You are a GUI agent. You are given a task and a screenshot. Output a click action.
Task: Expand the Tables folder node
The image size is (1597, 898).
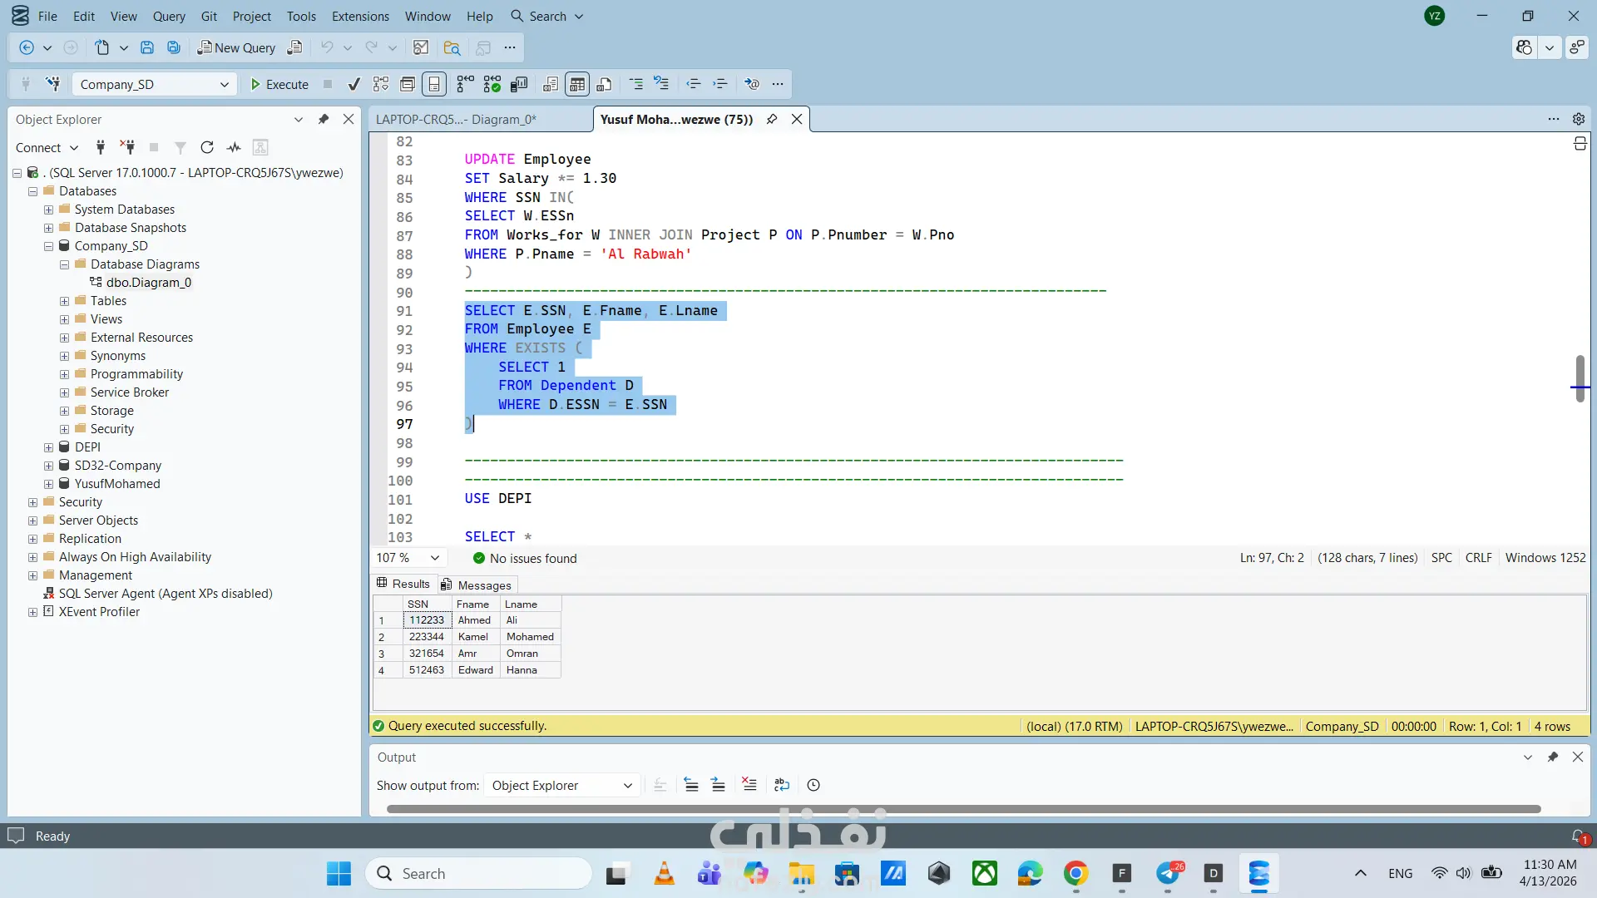(65, 301)
